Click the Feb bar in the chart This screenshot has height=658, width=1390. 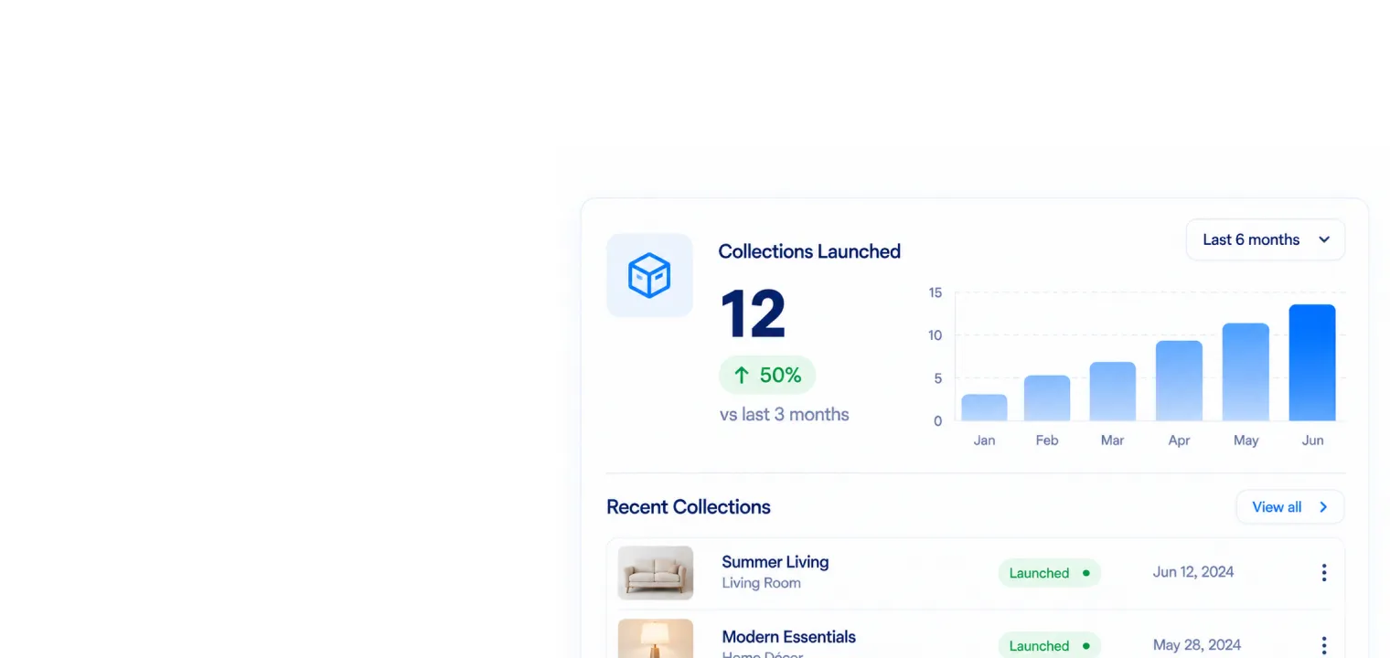[x=1047, y=398]
